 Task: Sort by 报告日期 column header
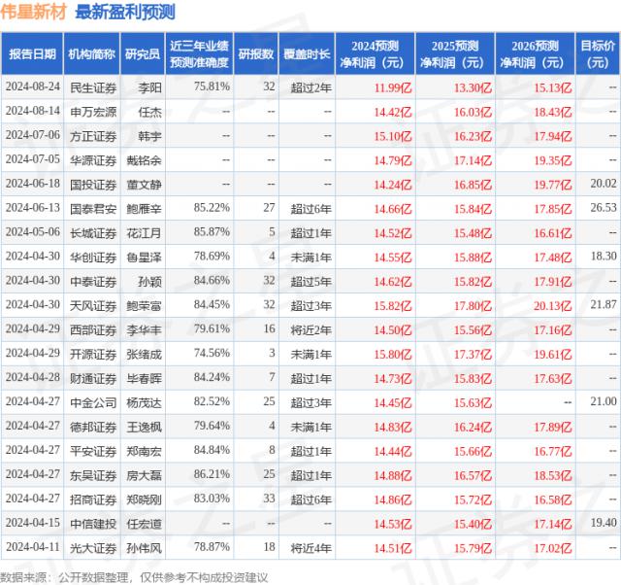(x=32, y=54)
